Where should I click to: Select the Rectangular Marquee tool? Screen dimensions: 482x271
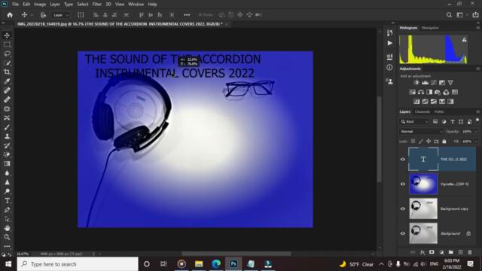point(7,44)
